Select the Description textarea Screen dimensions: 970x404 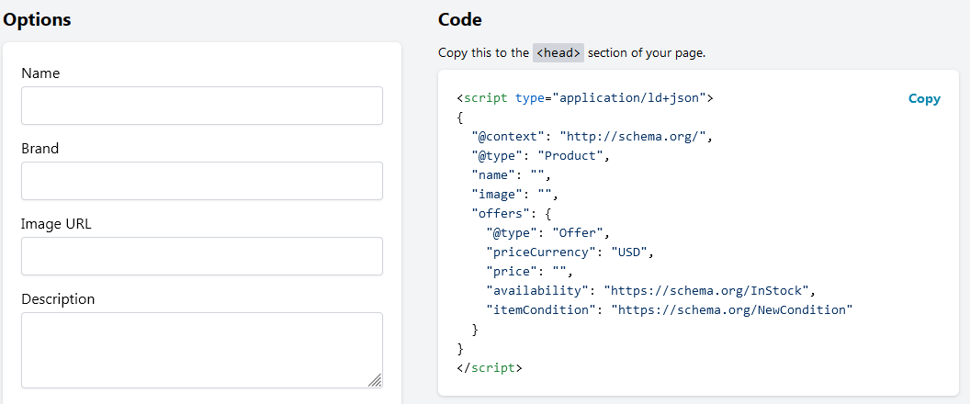point(202,350)
